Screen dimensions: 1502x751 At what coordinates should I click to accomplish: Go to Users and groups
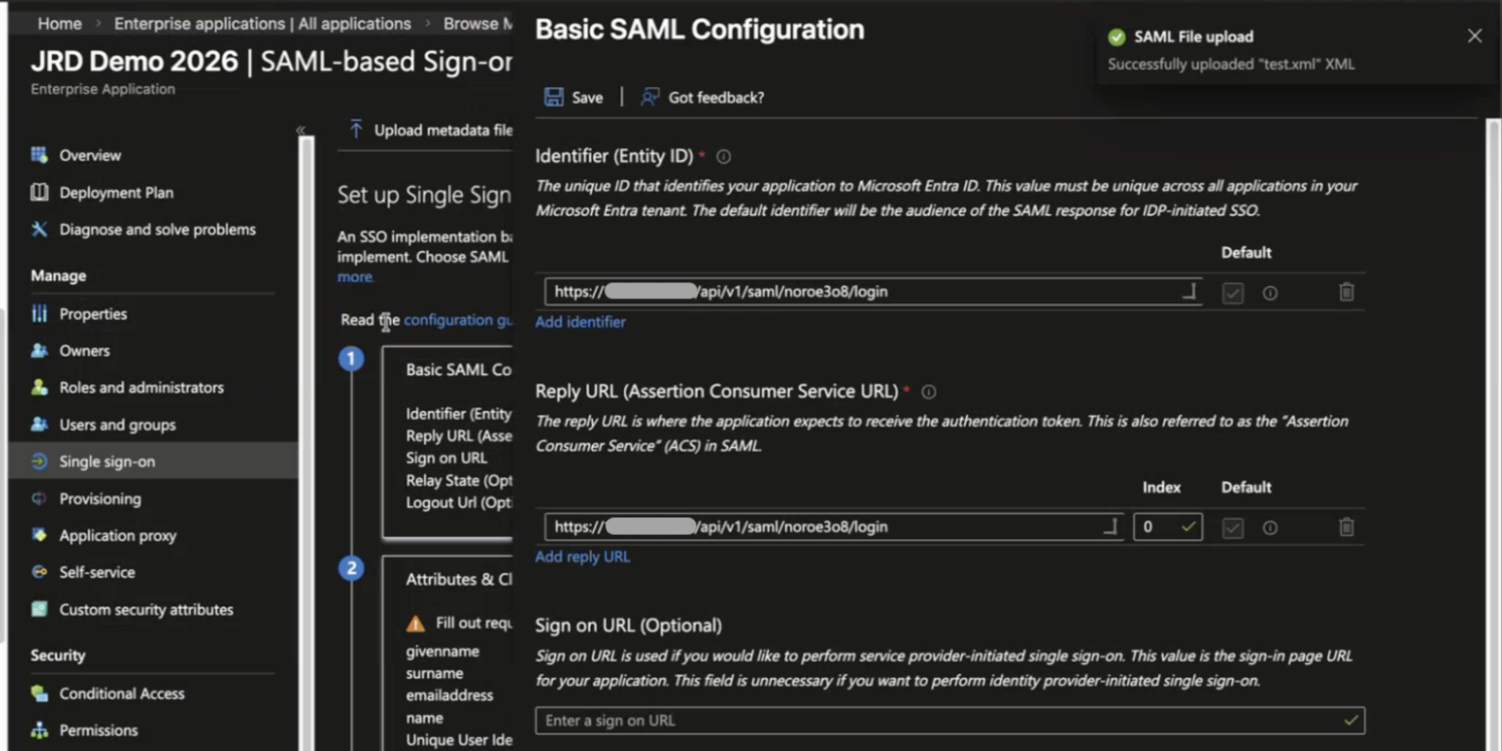pyautogui.click(x=117, y=424)
